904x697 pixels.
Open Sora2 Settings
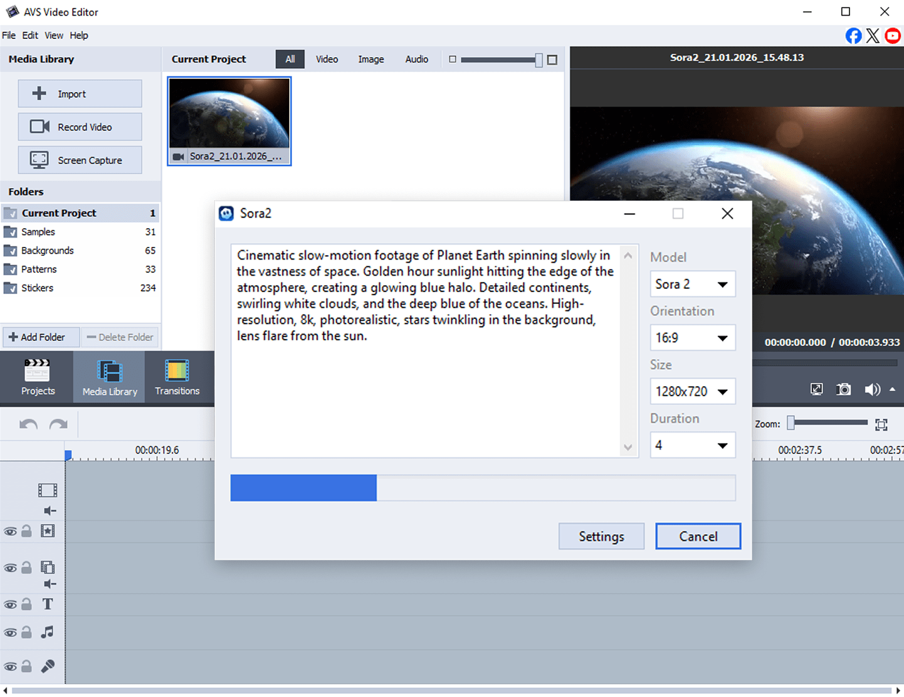(x=601, y=537)
